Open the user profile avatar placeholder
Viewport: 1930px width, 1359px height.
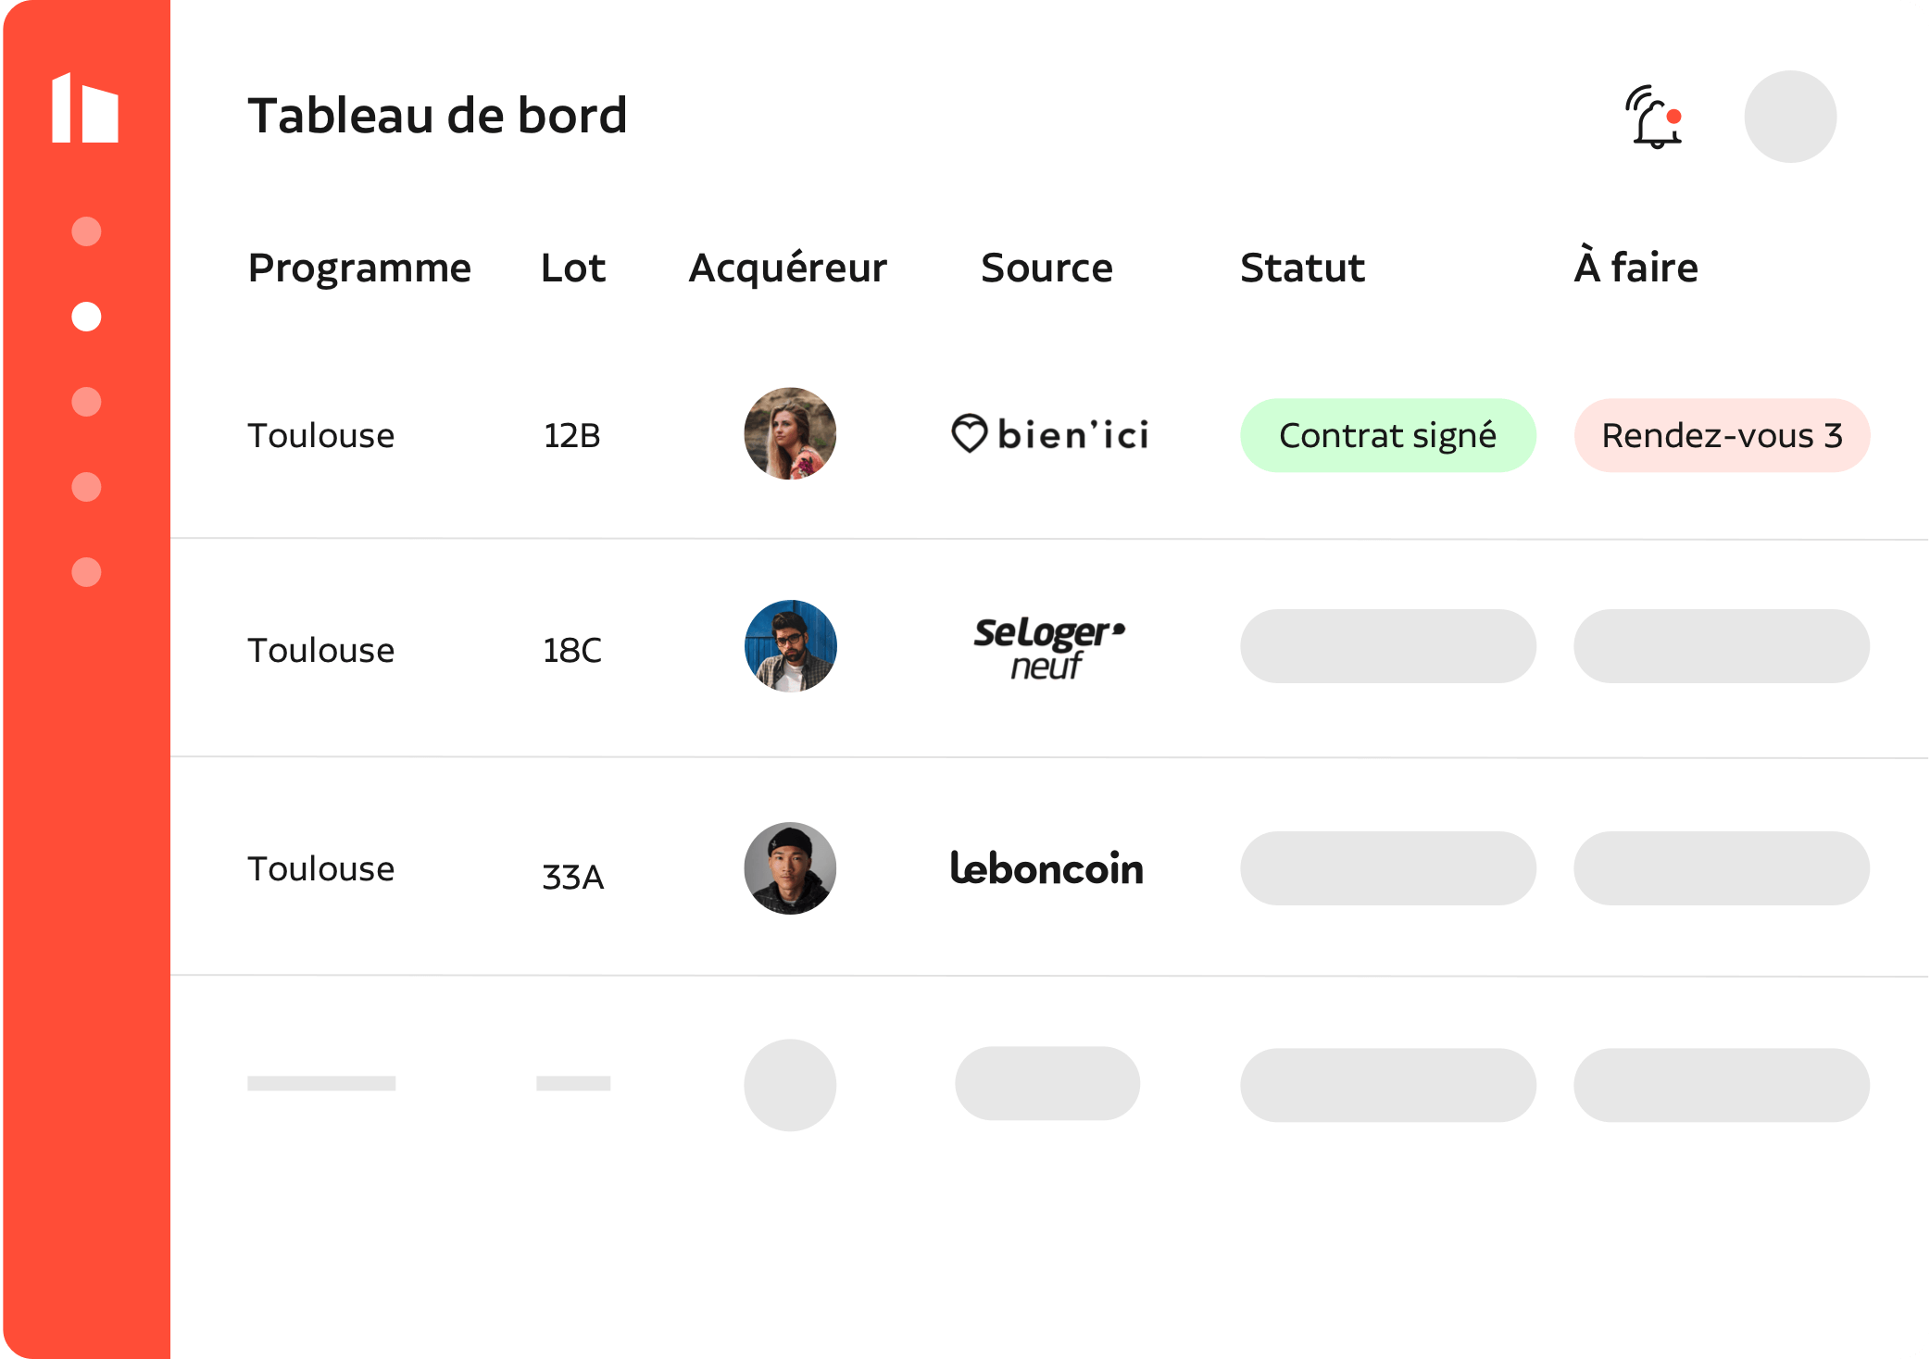tap(1789, 117)
